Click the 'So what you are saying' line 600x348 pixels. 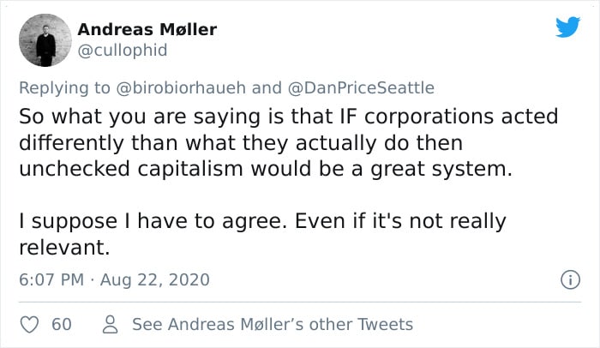(x=289, y=117)
